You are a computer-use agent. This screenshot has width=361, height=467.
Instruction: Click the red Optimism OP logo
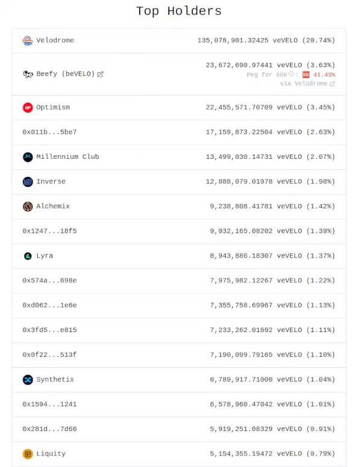(28, 108)
